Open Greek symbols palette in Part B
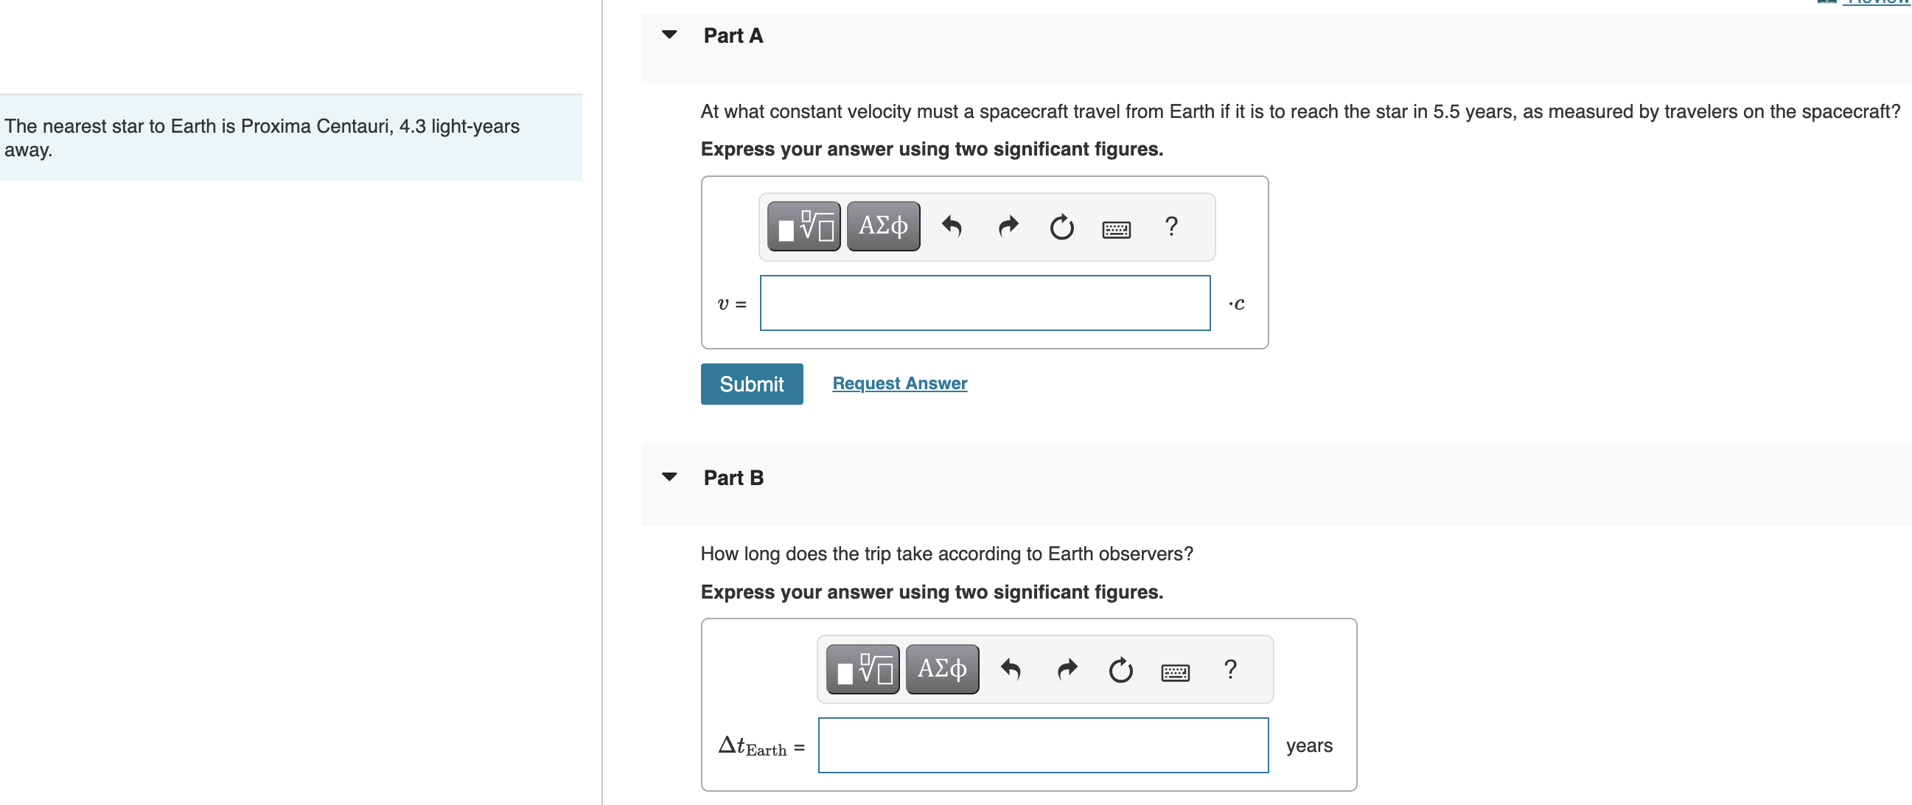The height and width of the screenshot is (805, 1912). (x=942, y=669)
